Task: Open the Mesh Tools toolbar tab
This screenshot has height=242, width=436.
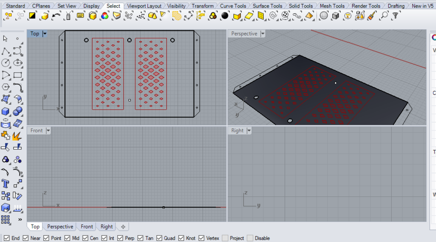Action: pos(332,6)
